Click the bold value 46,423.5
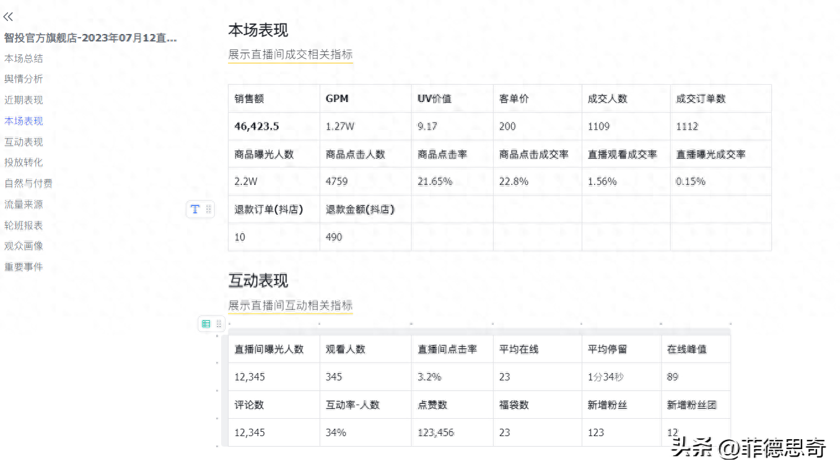 coord(256,126)
